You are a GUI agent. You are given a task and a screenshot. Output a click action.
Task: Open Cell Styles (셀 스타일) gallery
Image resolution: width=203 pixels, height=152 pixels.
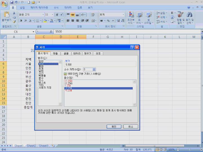(148, 18)
